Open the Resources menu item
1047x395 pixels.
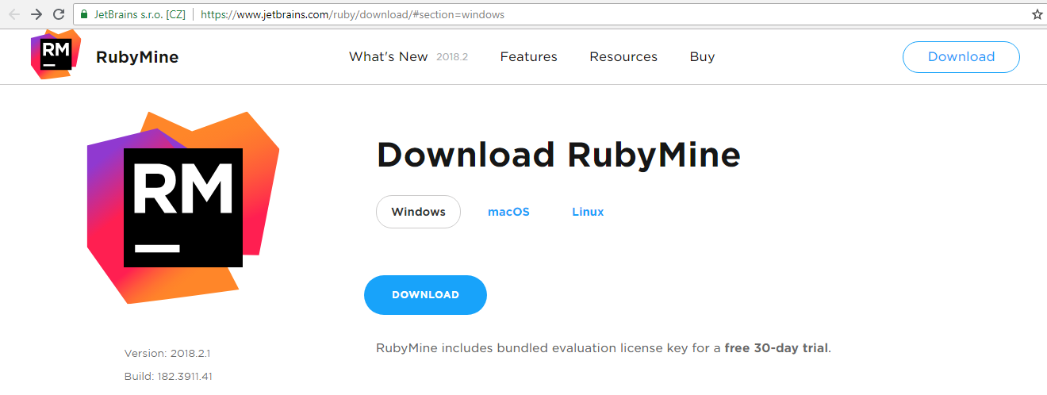click(623, 56)
